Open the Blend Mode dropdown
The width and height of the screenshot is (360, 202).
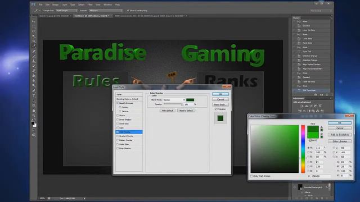pyautogui.click(x=174, y=100)
